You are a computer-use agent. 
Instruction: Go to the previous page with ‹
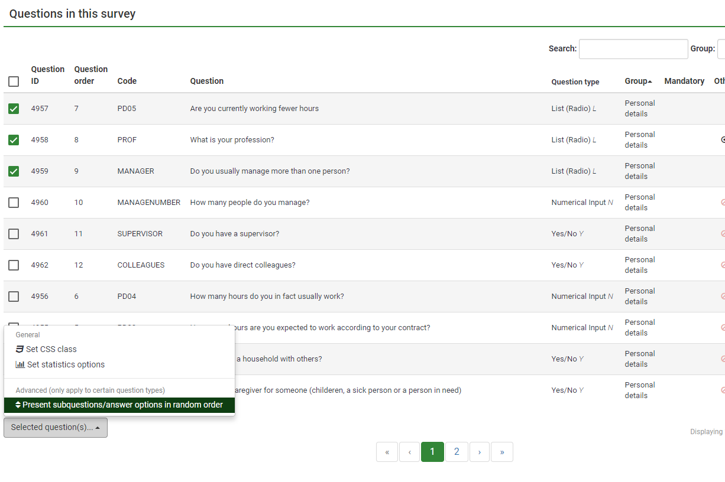click(x=409, y=452)
